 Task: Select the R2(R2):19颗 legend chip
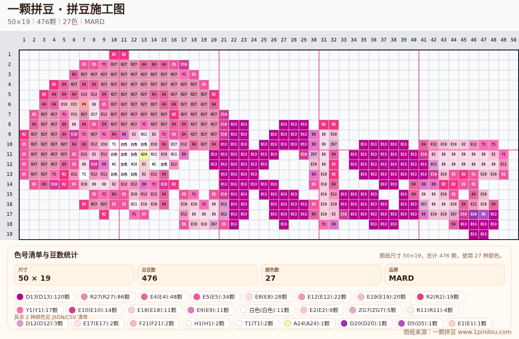tap(440, 297)
